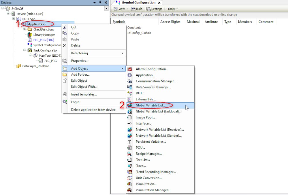Screen dimensions: 288x195
Task: Switch to Symbol Configuration tab
Action: (x=138, y=3)
